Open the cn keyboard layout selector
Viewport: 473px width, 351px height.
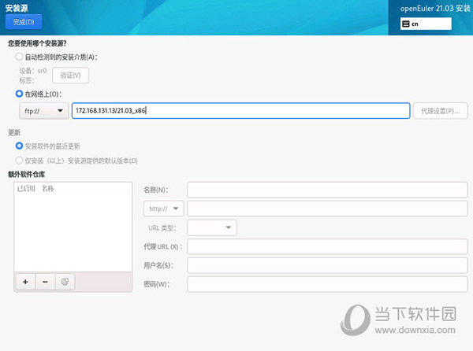point(426,24)
